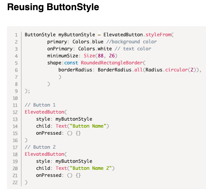
Task: Click "styleFrom" in line 1
Action: click(158, 35)
